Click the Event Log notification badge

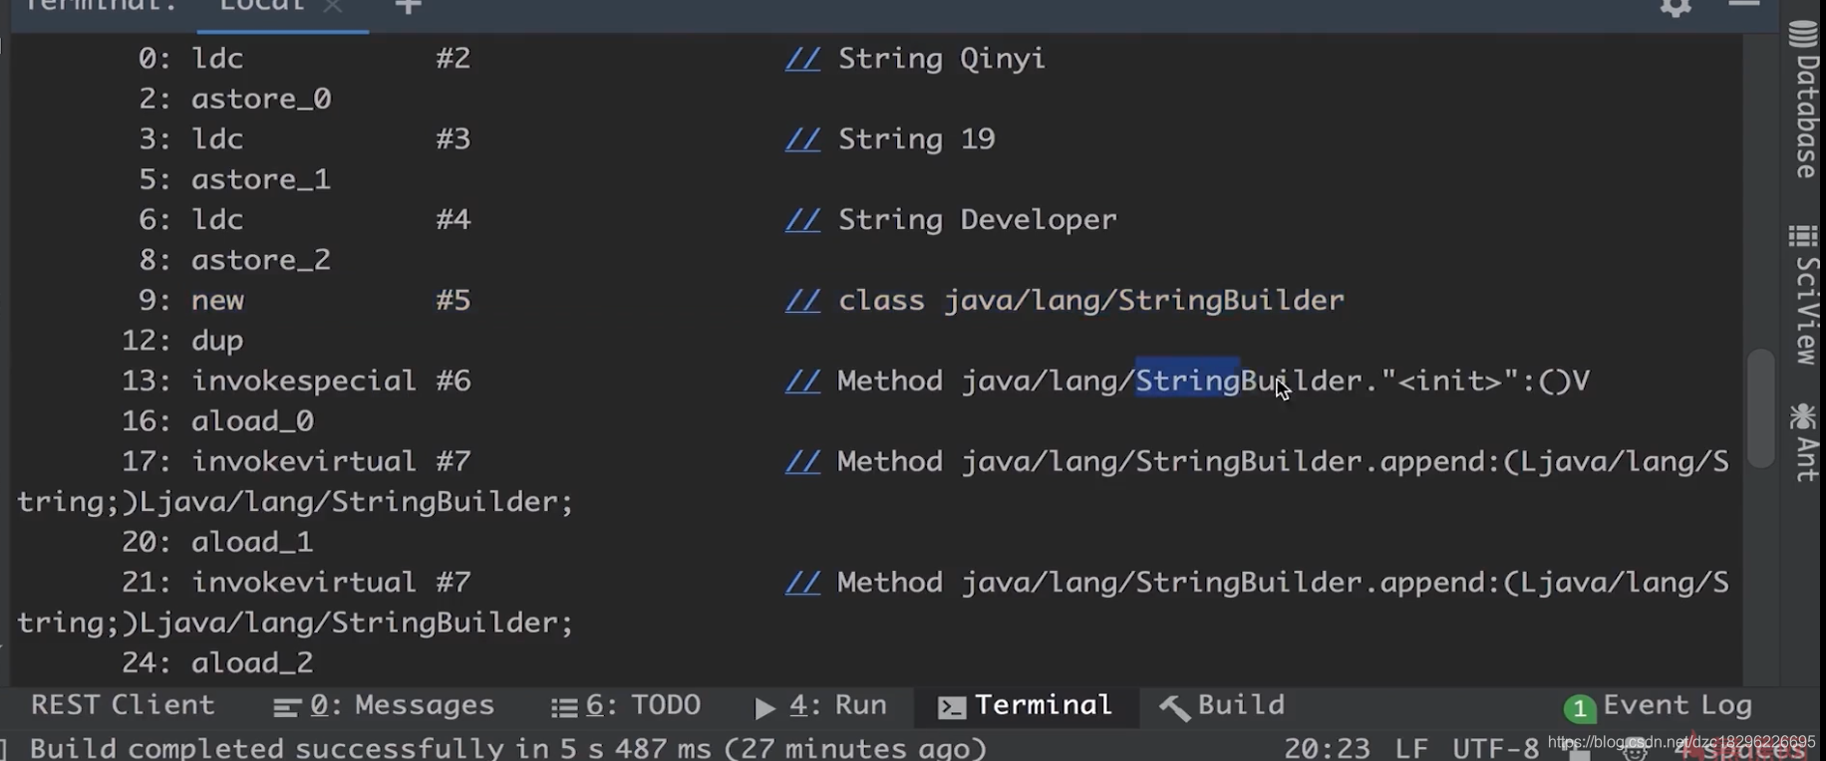coord(1580,709)
